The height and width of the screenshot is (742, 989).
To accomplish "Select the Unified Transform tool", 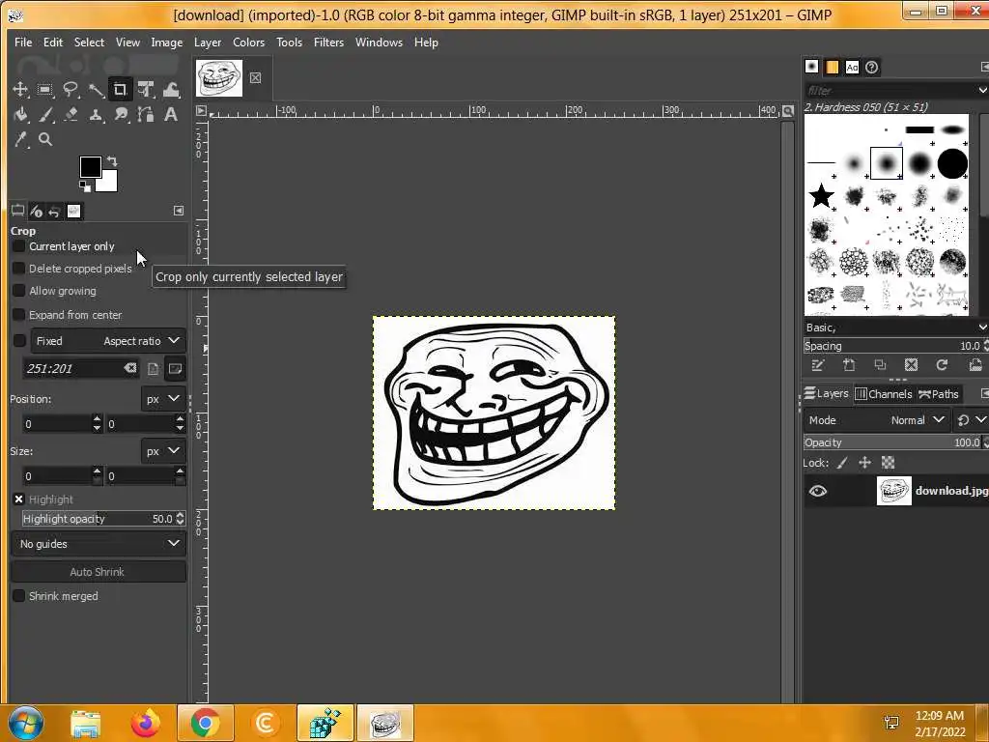I will (x=146, y=90).
